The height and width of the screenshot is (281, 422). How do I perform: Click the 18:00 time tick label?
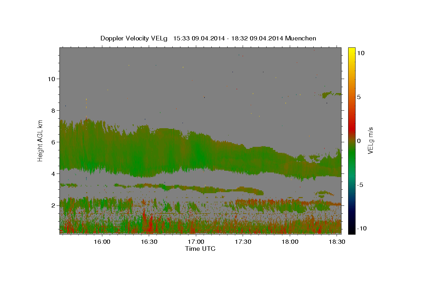pyautogui.click(x=290, y=242)
